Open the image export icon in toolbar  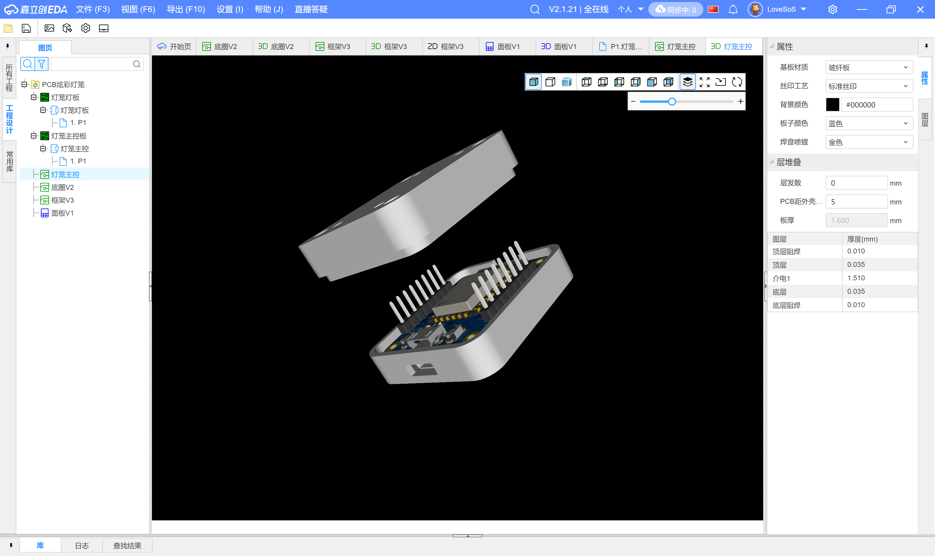pos(49,28)
